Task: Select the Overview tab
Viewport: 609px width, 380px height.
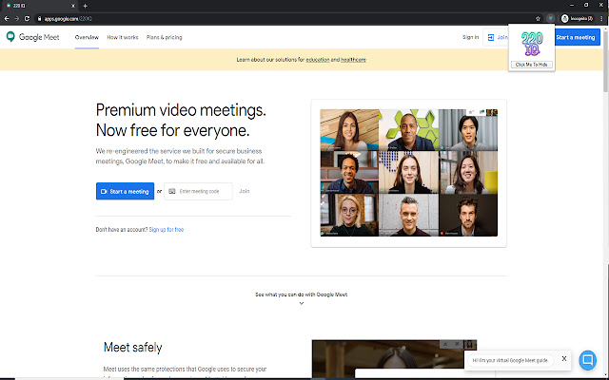Action: [x=87, y=37]
